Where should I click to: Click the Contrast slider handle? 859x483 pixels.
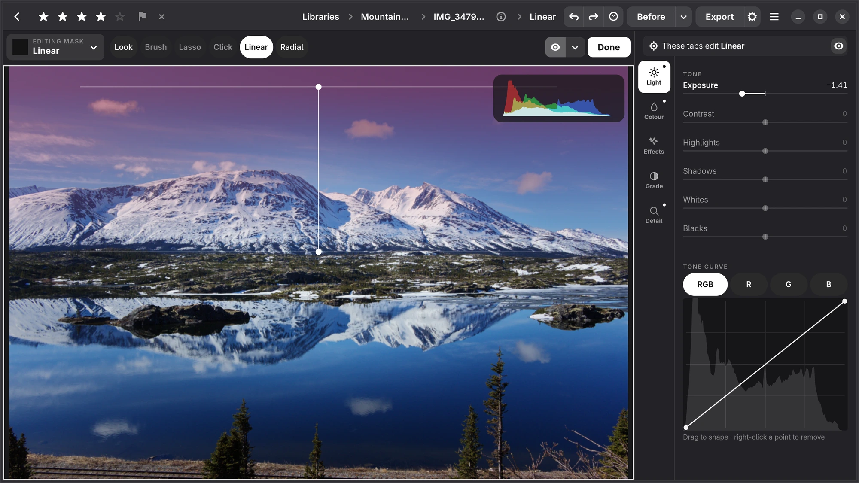(765, 122)
